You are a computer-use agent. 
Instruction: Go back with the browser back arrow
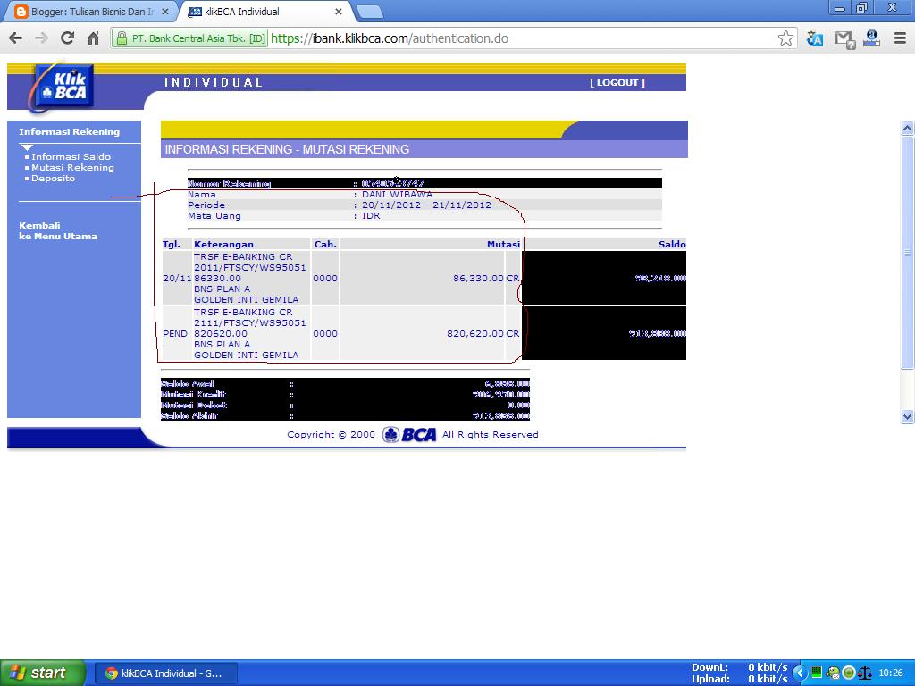click(16, 38)
